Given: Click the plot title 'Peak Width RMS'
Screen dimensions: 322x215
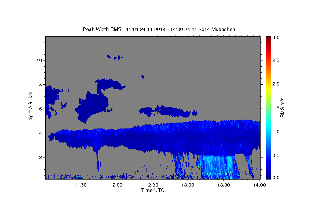Looking at the screenshot, I should click(102, 29).
